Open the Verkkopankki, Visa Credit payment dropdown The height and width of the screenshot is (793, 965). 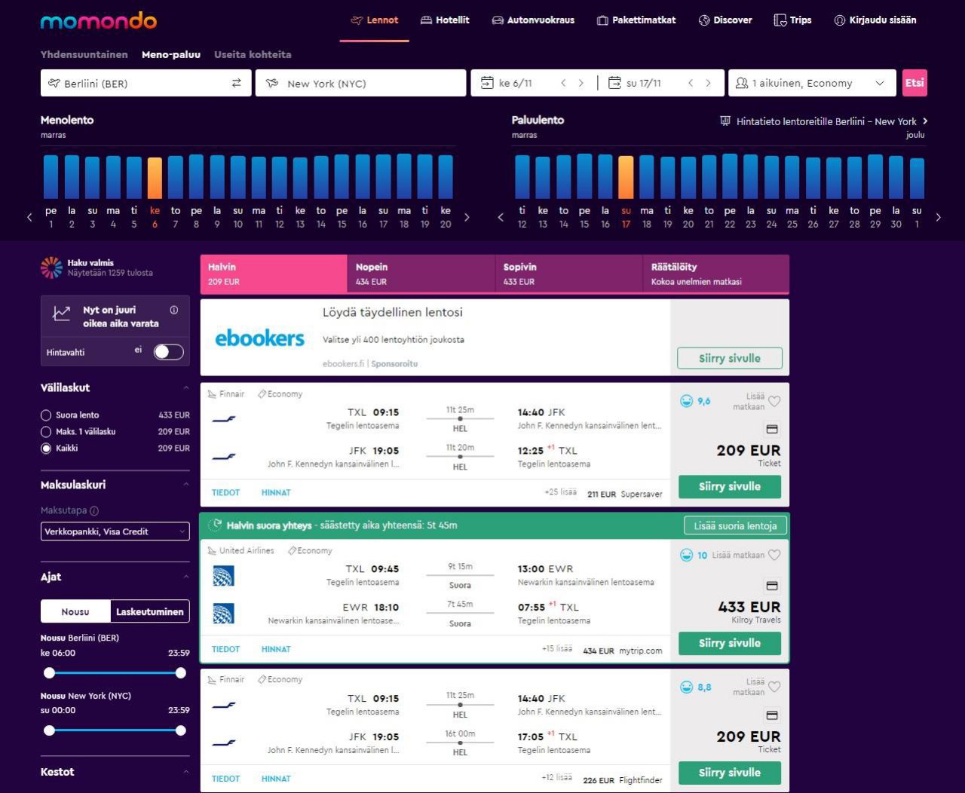coord(115,531)
